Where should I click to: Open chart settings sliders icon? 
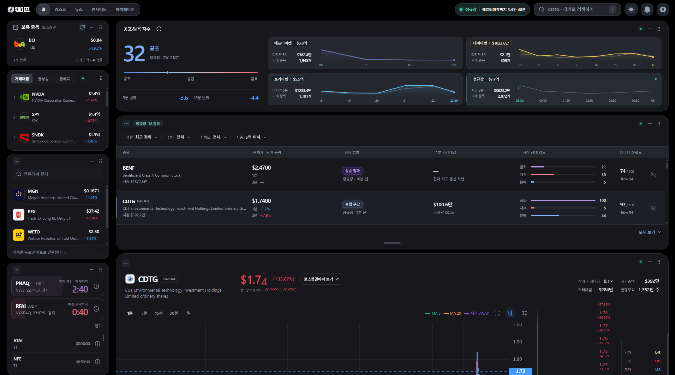(x=524, y=313)
